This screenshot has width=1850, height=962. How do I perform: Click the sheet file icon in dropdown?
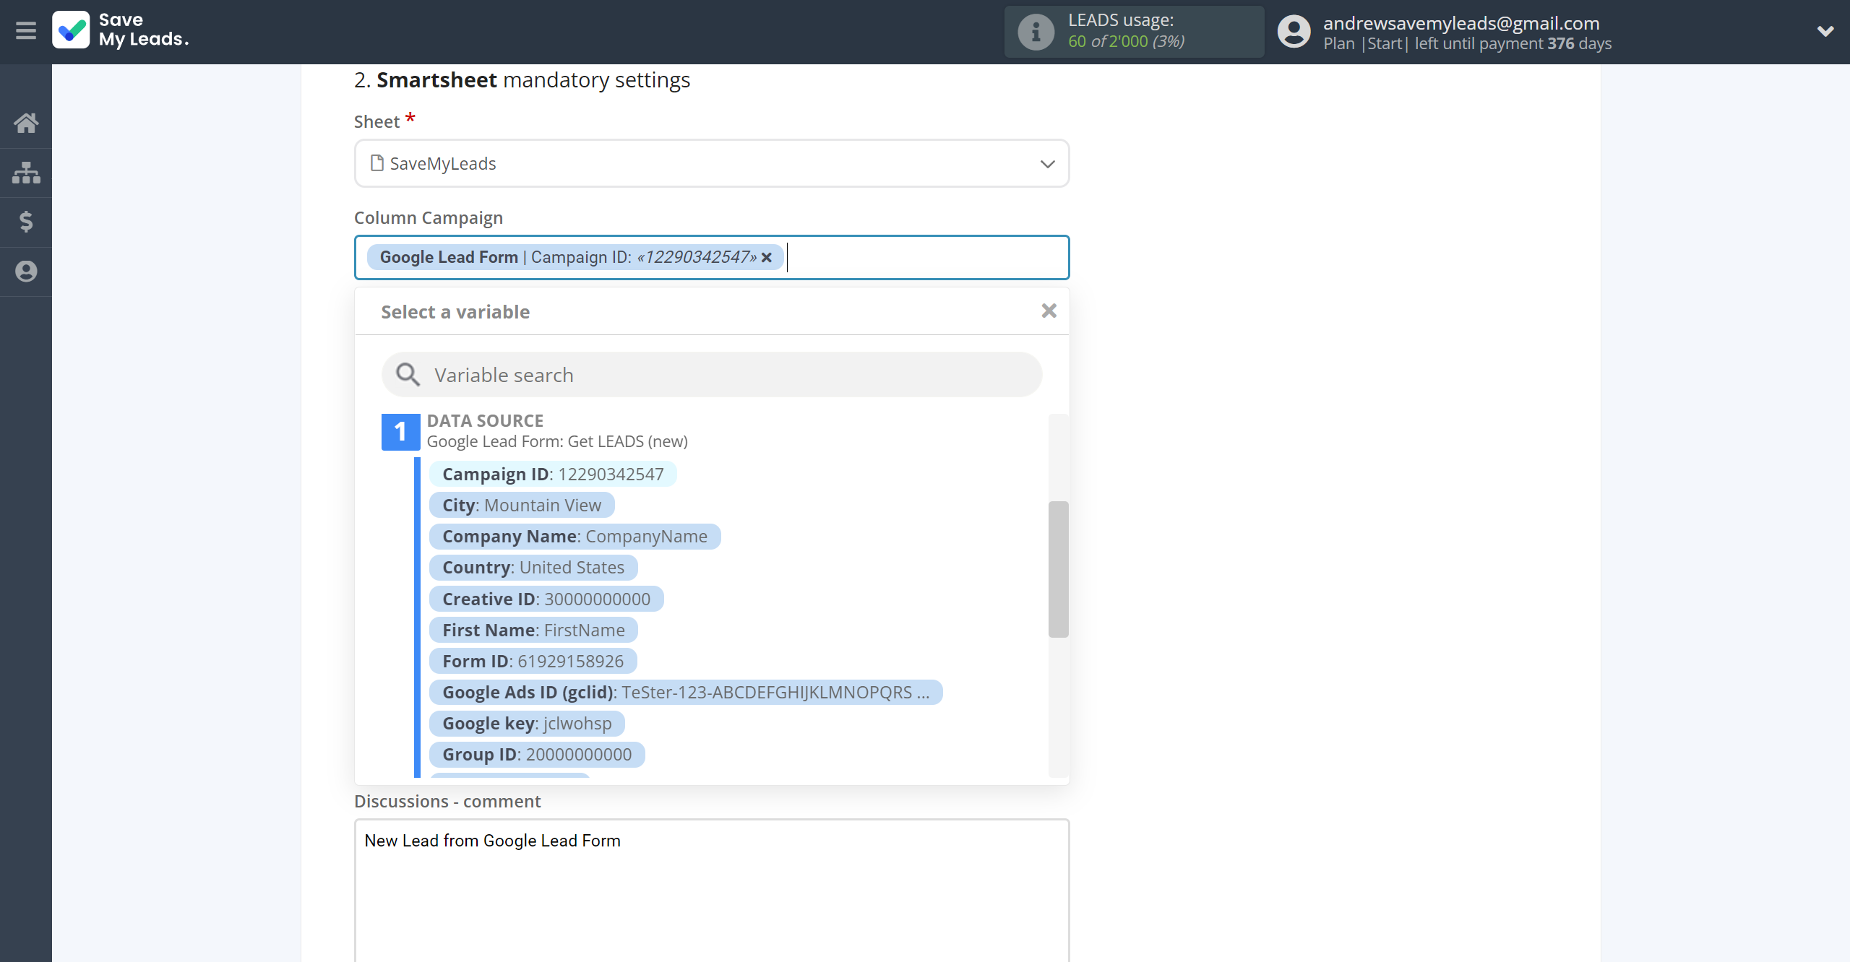(x=377, y=163)
